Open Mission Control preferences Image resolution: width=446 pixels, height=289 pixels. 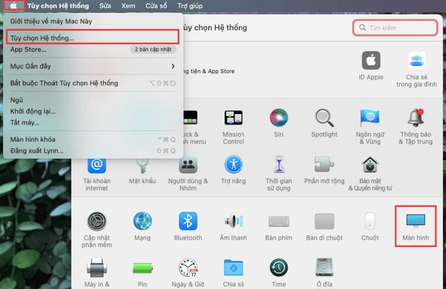pyautogui.click(x=233, y=127)
